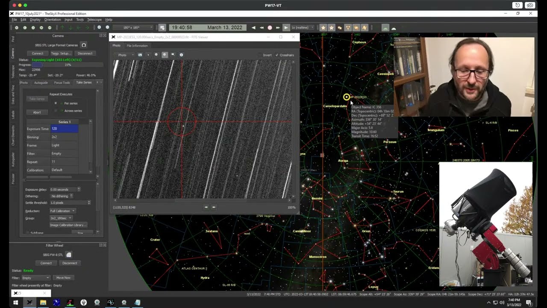Open the Reduction Full Calibration dropdown
547x308 pixels.
62,211
